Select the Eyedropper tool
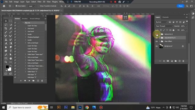This screenshot has width=195, height=110. pos(11,28)
